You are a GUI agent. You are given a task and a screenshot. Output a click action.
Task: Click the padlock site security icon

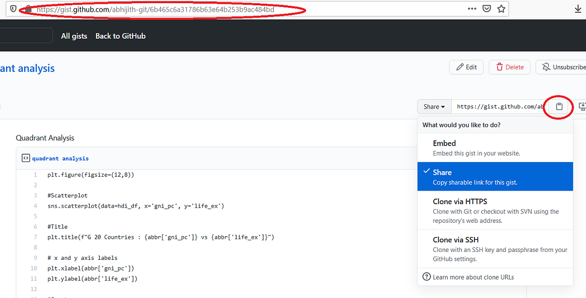pos(28,10)
